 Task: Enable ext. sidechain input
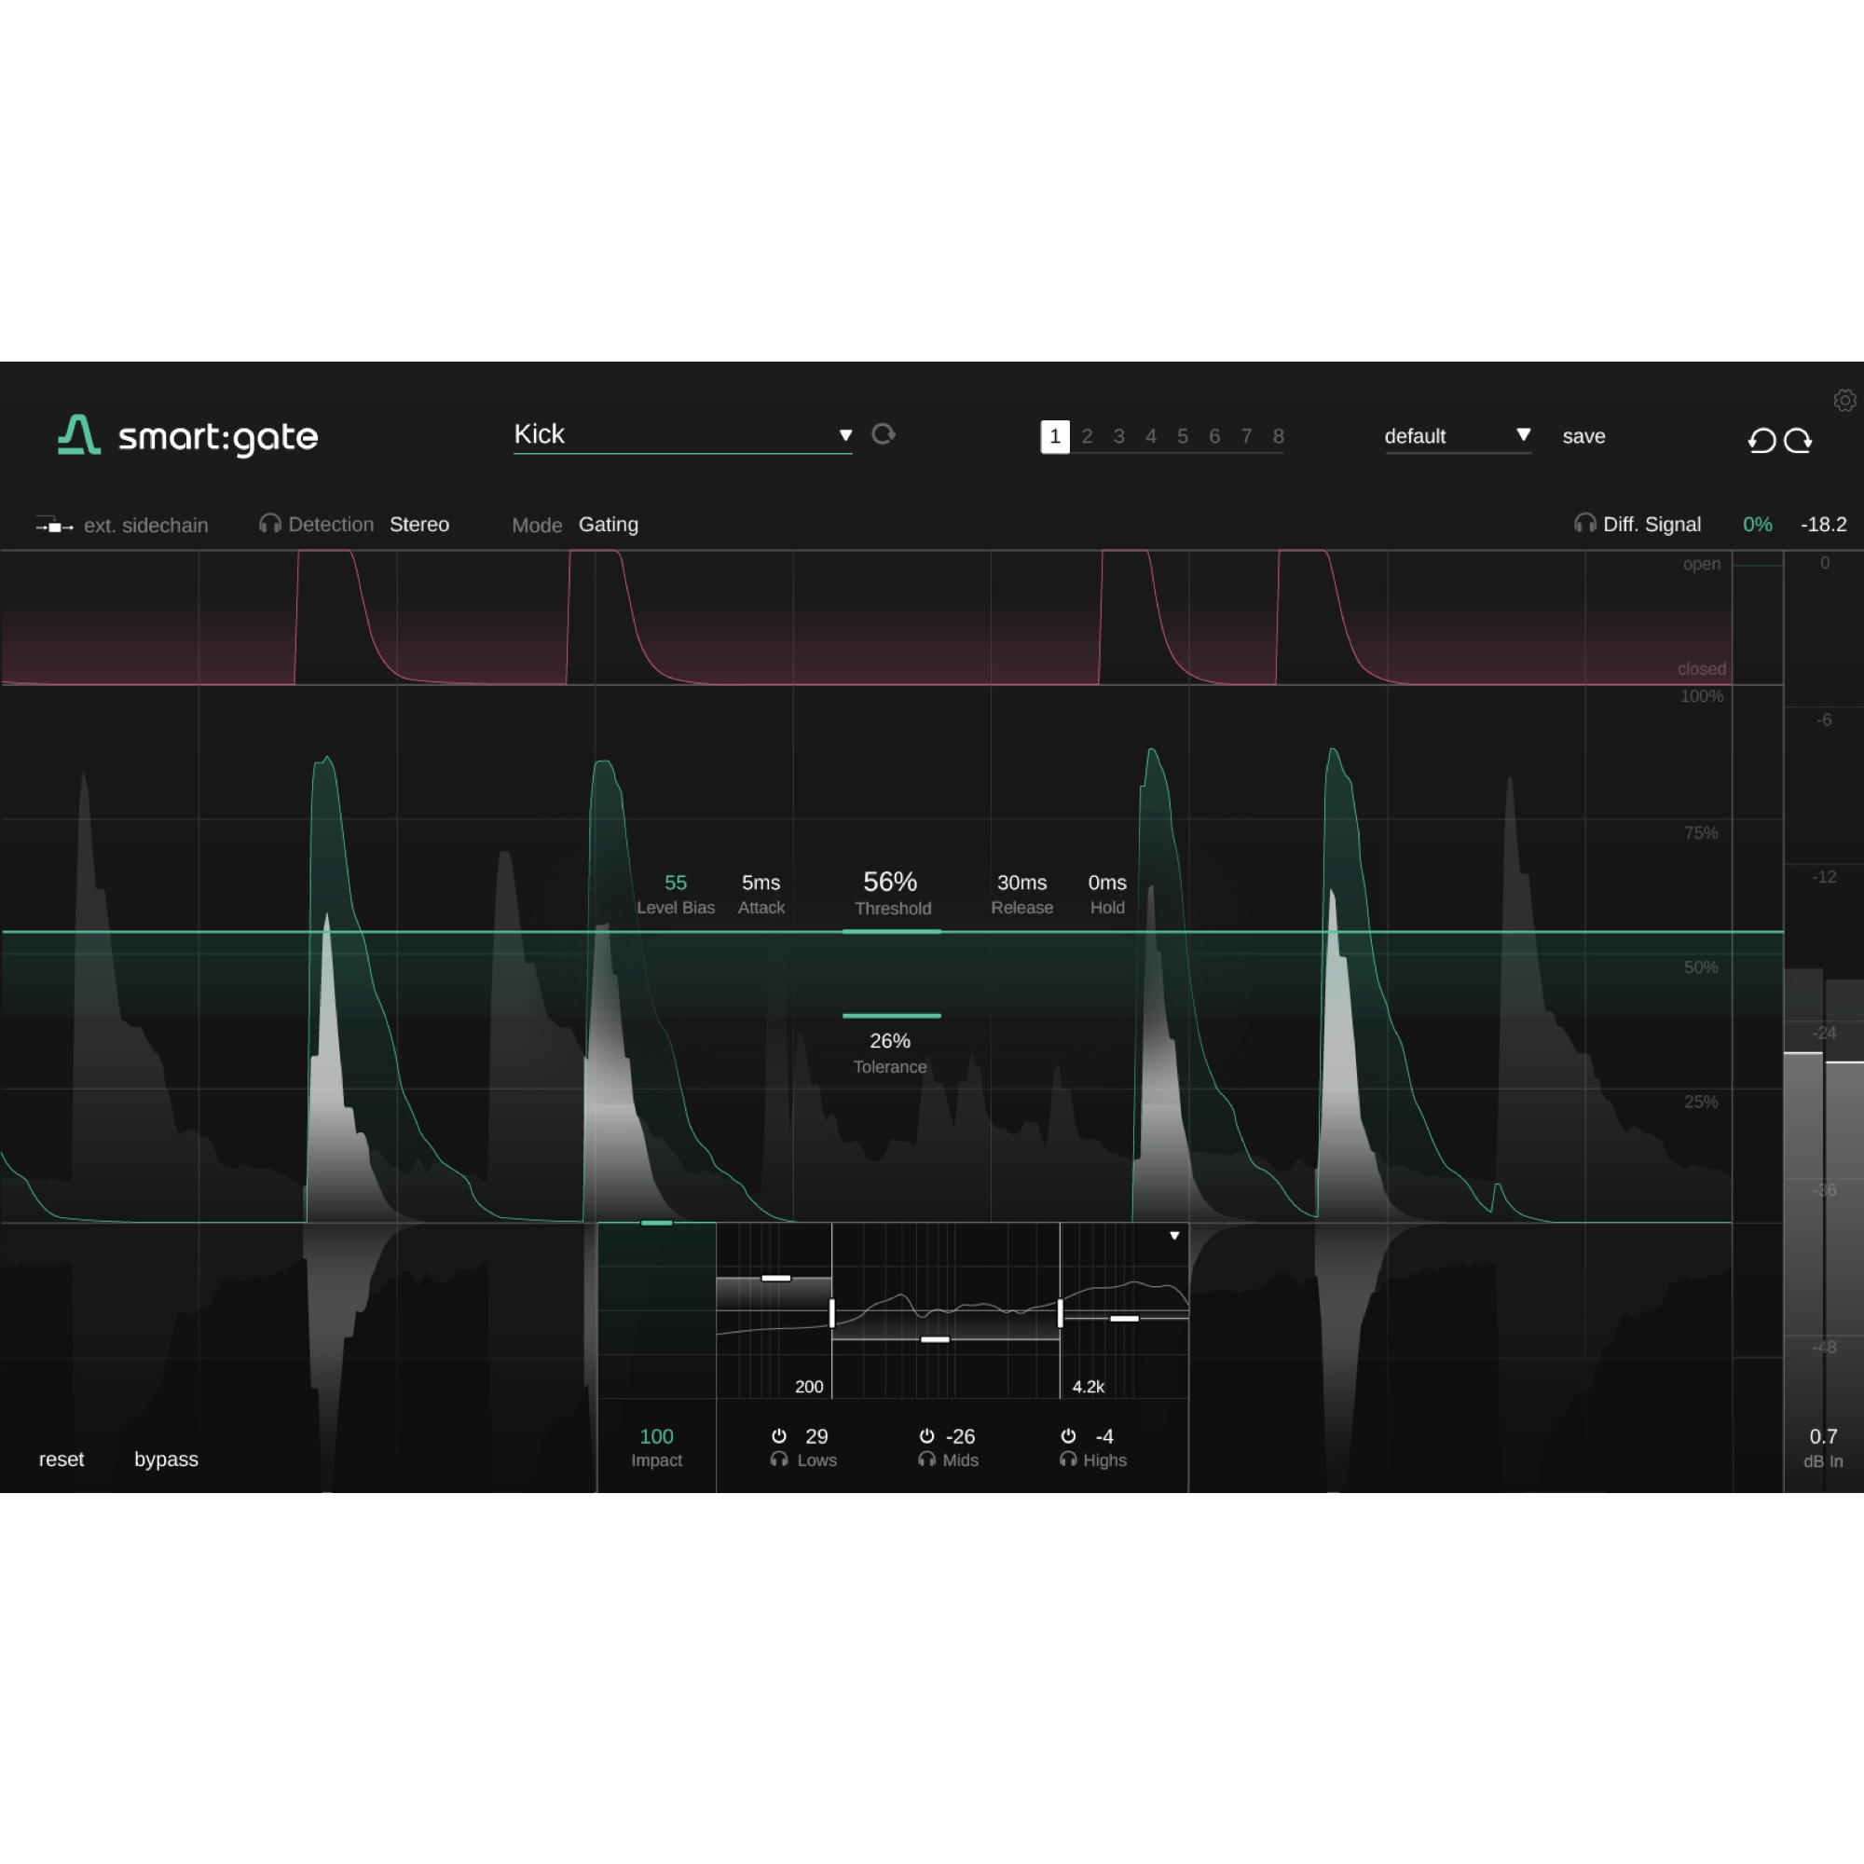145,526
